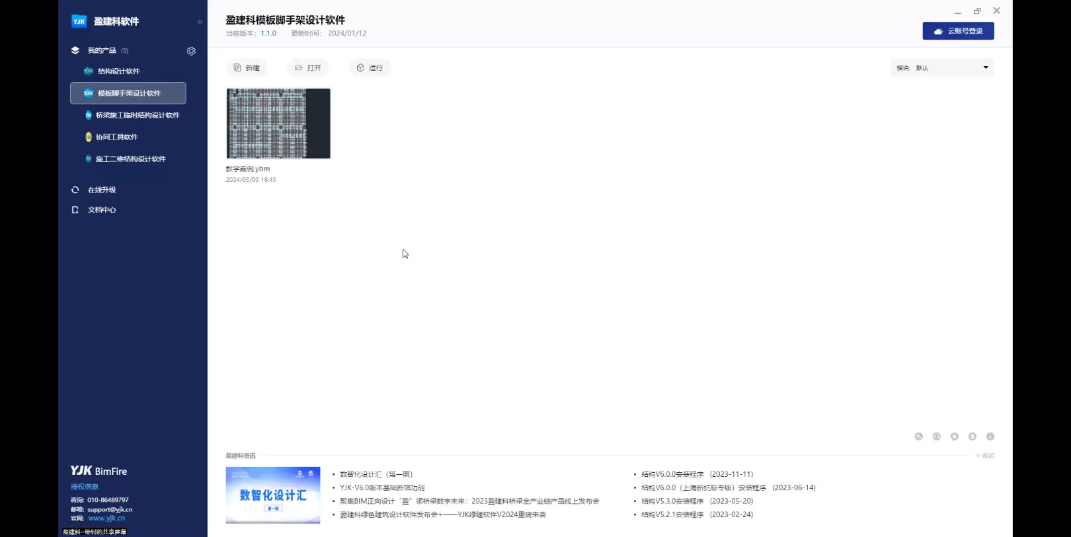Screen dimensions: 1071x537
Task: Click the 在线升级 refresh icon
Action: [75, 190]
